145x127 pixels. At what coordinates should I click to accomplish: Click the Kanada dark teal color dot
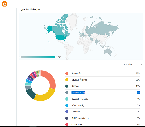coord(67,86)
